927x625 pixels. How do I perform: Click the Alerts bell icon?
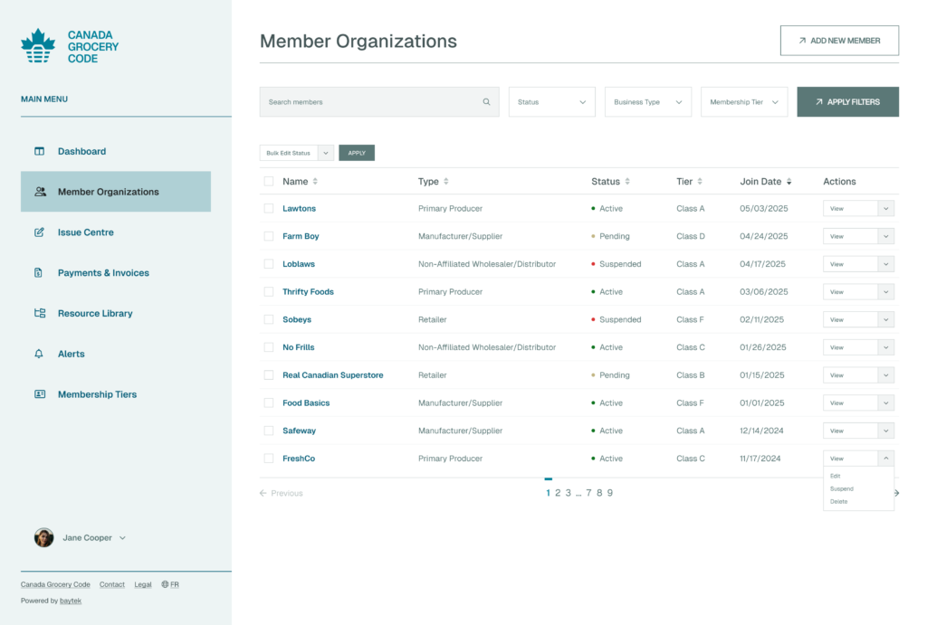pyautogui.click(x=39, y=354)
